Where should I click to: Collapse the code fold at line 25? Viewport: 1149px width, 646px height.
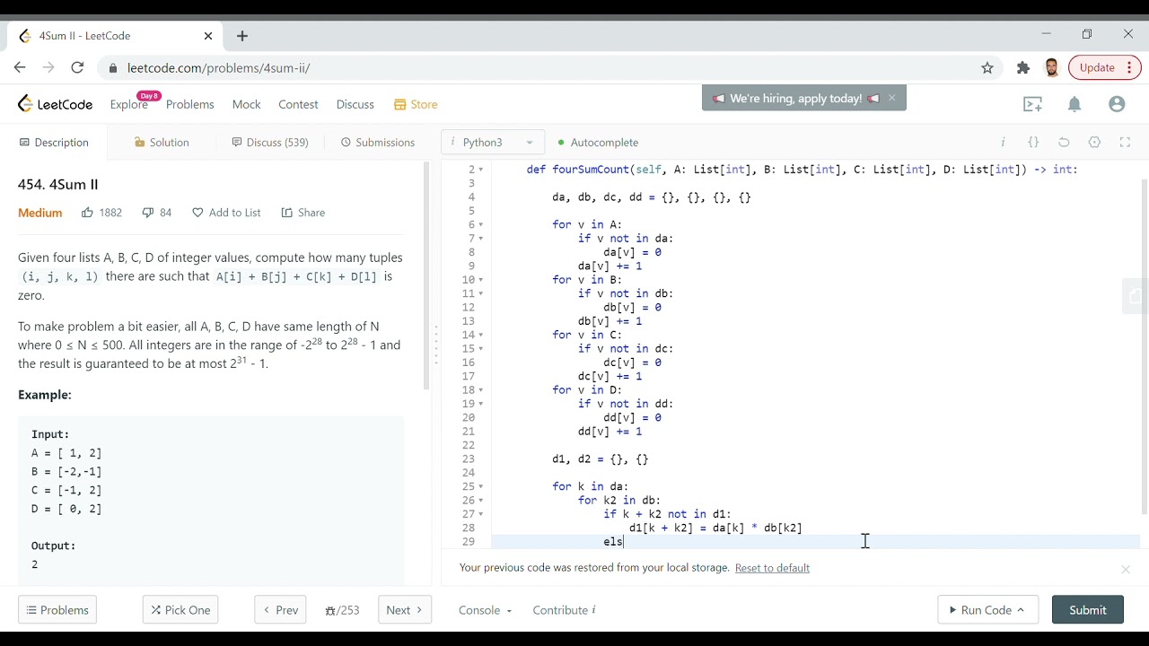click(x=480, y=486)
